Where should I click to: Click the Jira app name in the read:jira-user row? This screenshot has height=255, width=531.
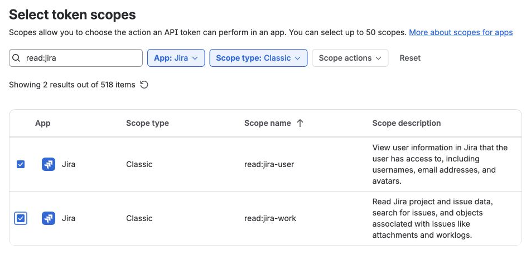coord(69,164)
